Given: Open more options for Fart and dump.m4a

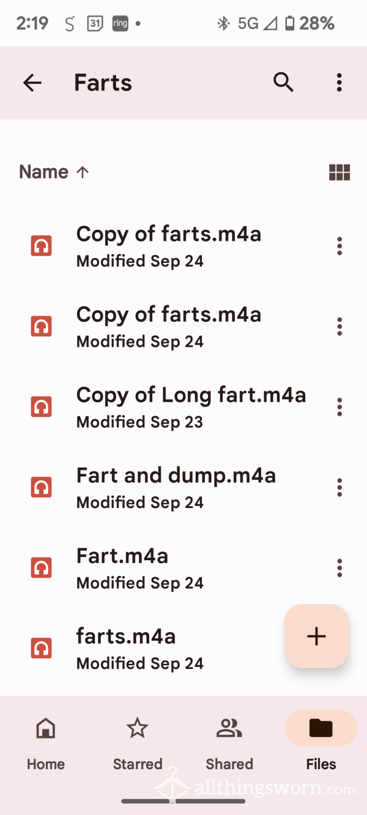Looking at the screenshot, I should click(339, 487).
